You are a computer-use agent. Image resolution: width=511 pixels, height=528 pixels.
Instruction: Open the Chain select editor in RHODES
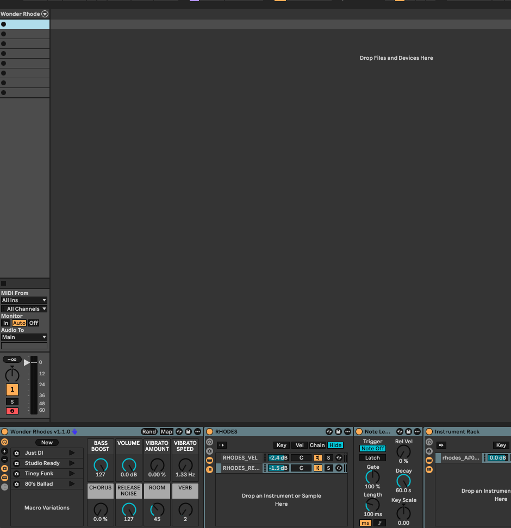pyautogui.click(x=317, y=445)
